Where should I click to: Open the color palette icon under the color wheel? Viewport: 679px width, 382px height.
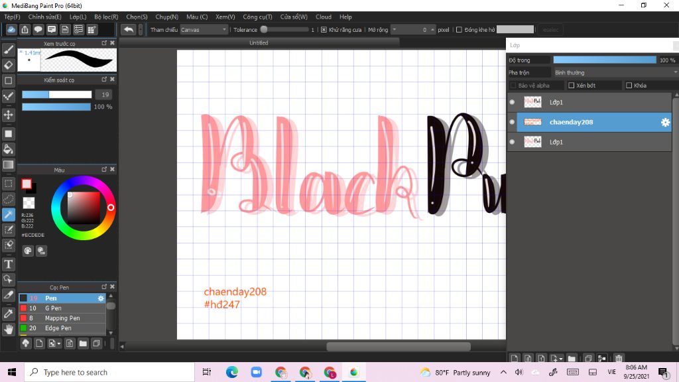(x=28, y=251)
